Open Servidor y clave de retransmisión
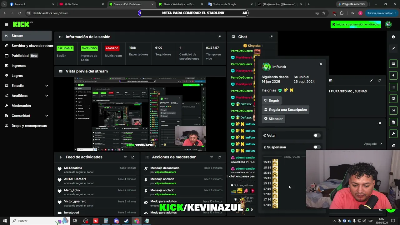Image resolution: width=400 pixels, height=225 pixels. (x=27, y=46)
